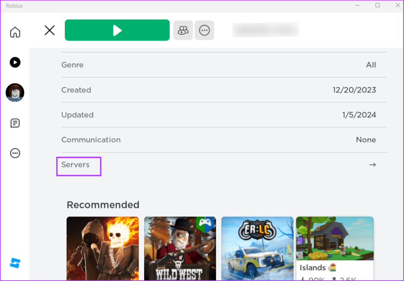Open the More ellipsis icon in sidebar
Image resolution: width=404 pixels, height=281 pixels.
pyautogui.click(x=15, y=153)
